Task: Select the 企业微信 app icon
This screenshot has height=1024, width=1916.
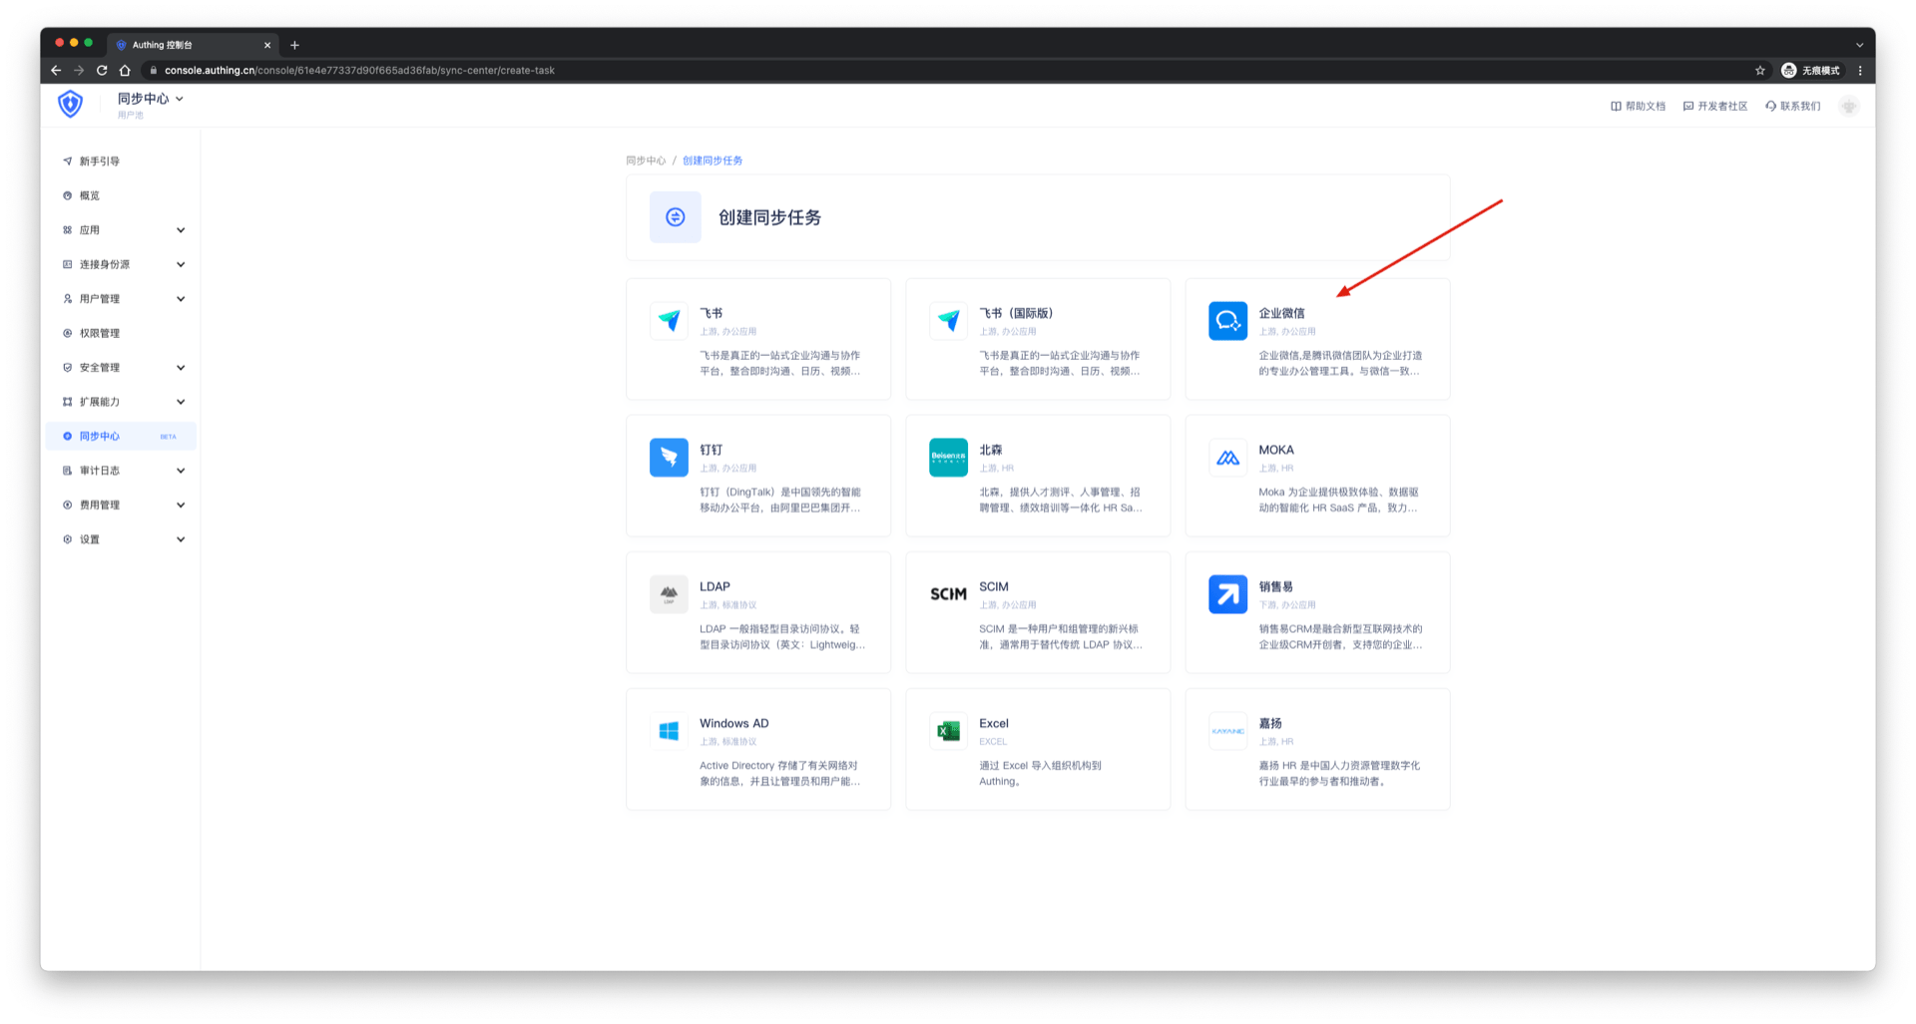Action: (x=1227, y=321)
